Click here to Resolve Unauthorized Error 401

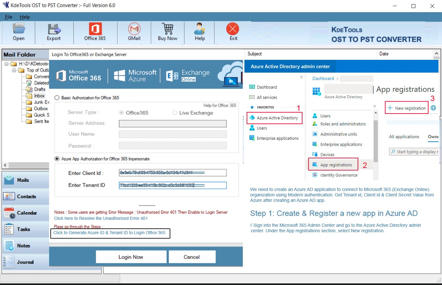point(101,218)
